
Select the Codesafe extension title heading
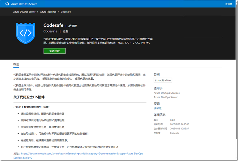tap(53, 25)
